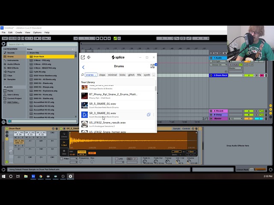This screenshot has width=274, height=205.
Task: Toggle the green automation arm button
Action: click(x=115, y=38)
